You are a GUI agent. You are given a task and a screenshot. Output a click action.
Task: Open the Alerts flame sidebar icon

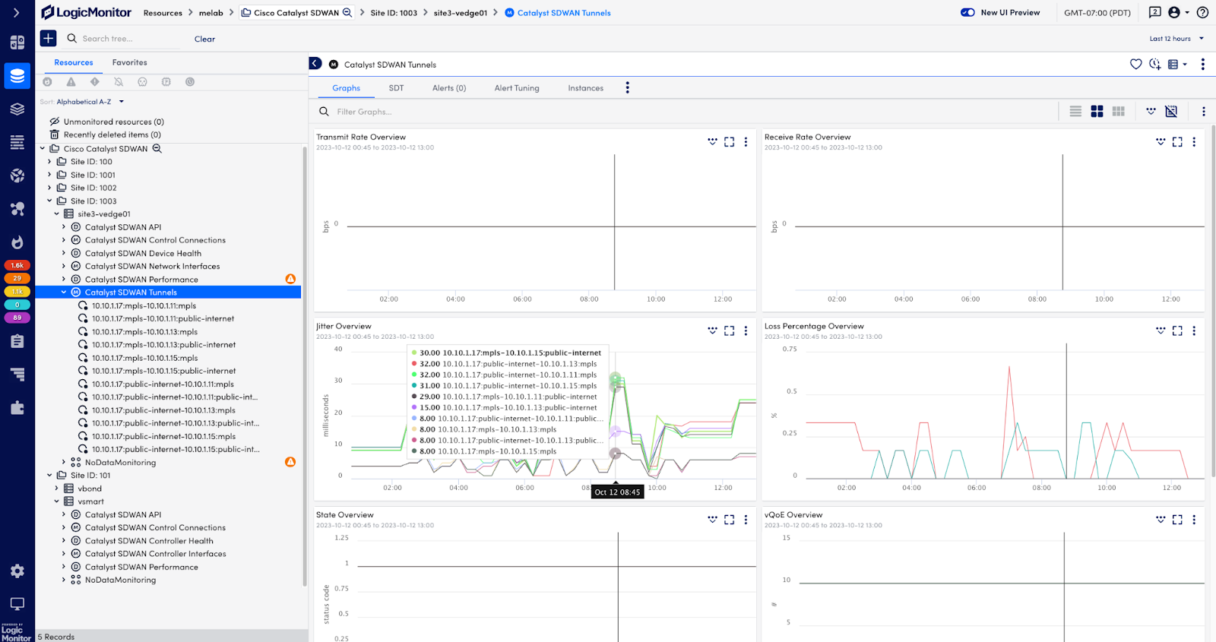tap(17, 242)
